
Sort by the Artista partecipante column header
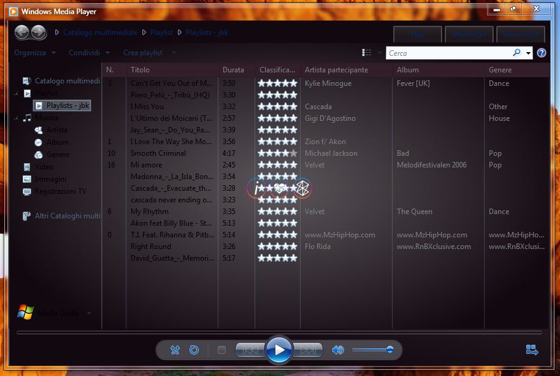[x=346, y=70]
